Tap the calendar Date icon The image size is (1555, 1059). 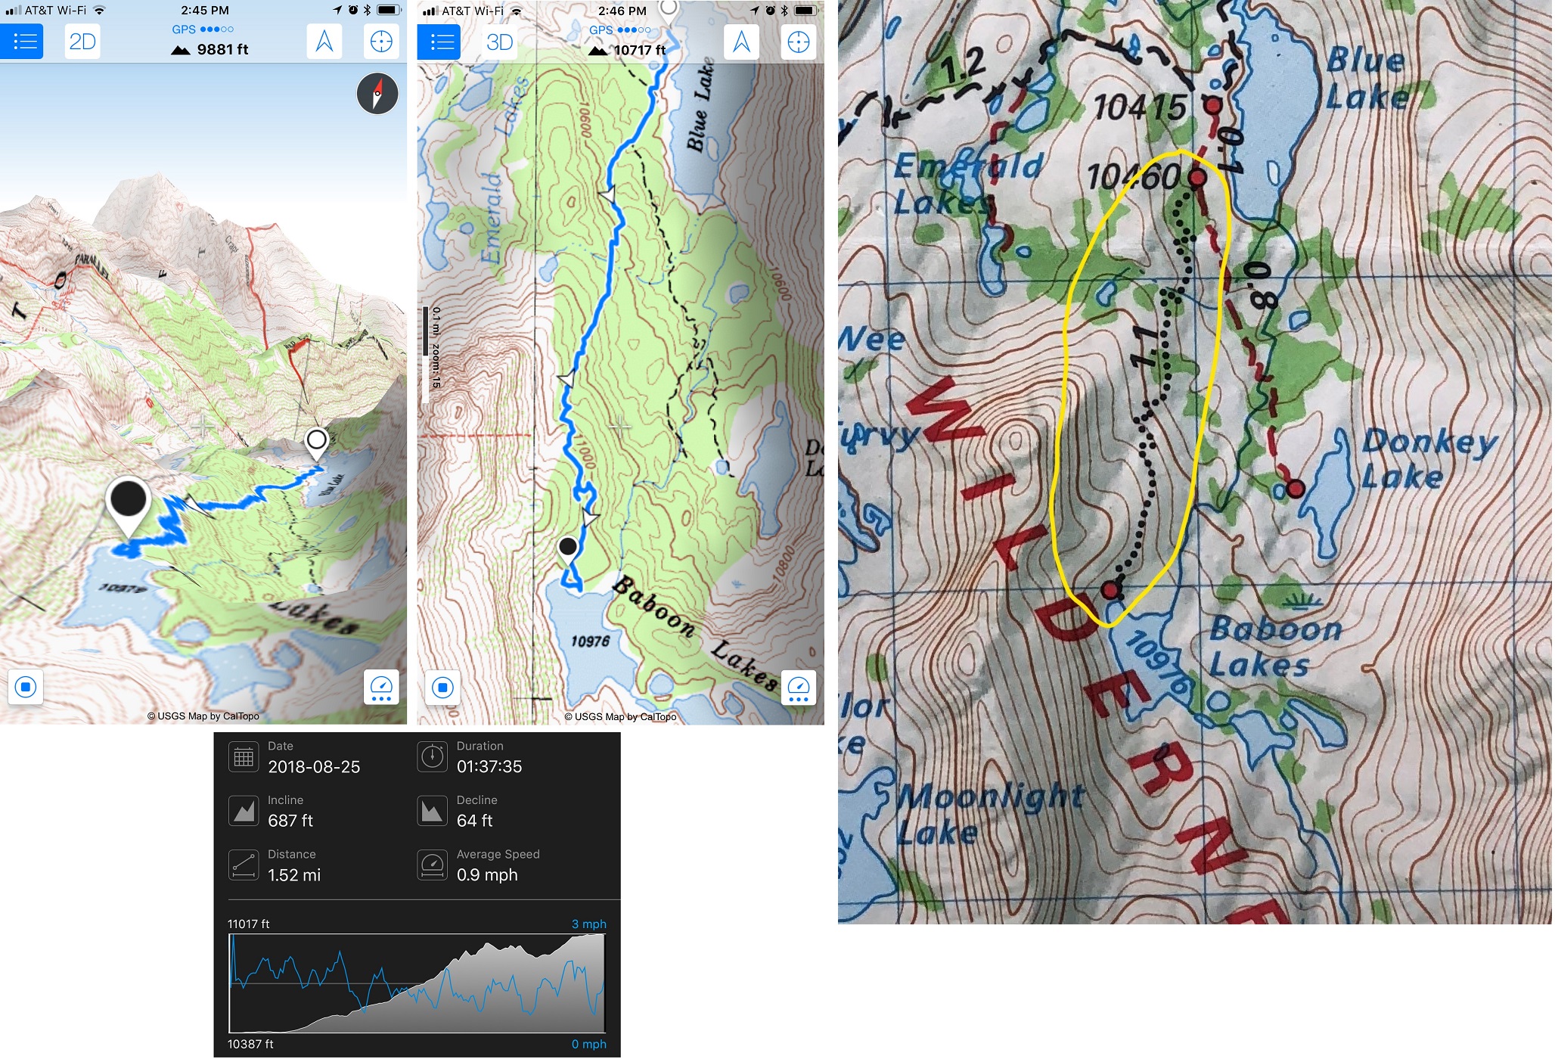(x=244, y=757)
